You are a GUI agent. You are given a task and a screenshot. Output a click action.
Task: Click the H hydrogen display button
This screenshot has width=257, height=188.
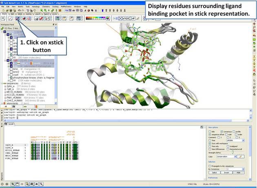pos(4,18)
